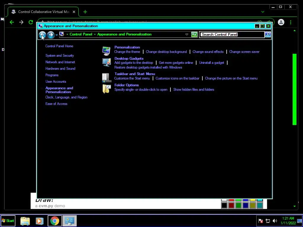Open Chrome tab search chevron
Viewport: 303px width, 227px height.
(x=263, y=12)
